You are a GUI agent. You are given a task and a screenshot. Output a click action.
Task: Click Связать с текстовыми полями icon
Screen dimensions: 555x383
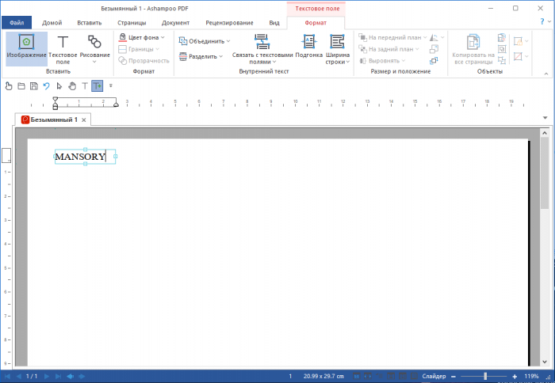coord(262,48)
